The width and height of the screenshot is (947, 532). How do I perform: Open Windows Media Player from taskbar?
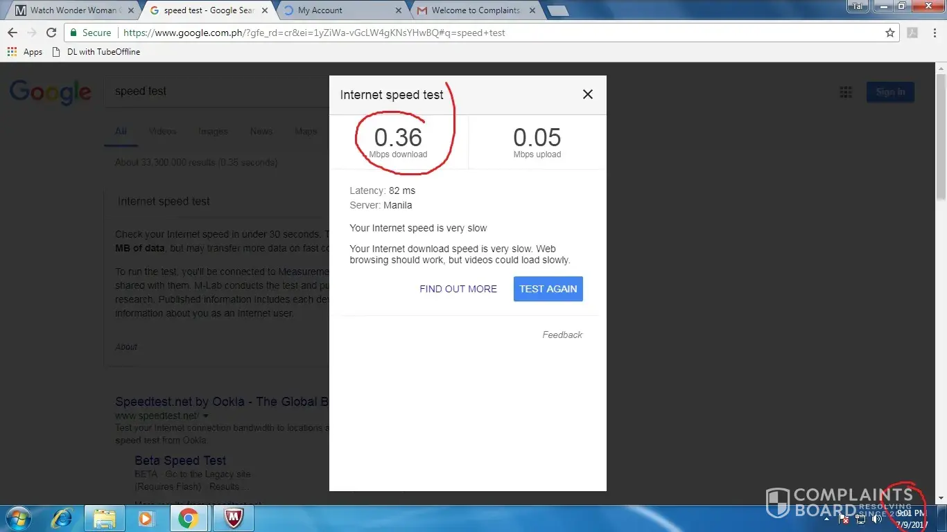click(146, 517)
